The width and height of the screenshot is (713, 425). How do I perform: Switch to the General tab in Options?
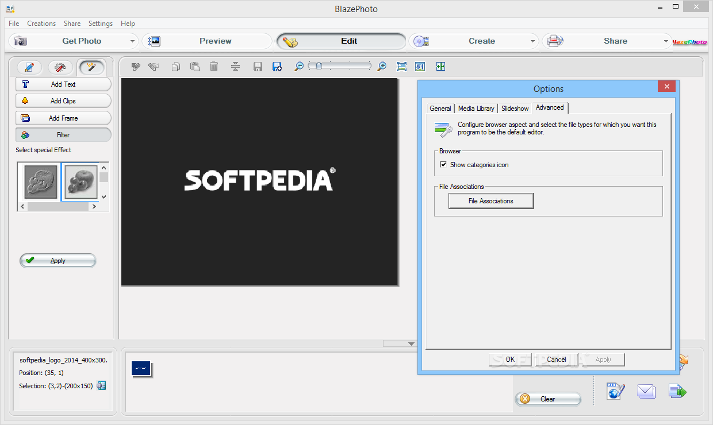point(440,109)
